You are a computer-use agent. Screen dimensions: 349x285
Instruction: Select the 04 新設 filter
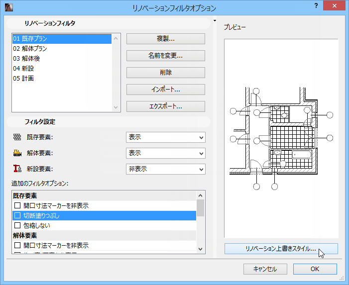(x=62, y=69)
